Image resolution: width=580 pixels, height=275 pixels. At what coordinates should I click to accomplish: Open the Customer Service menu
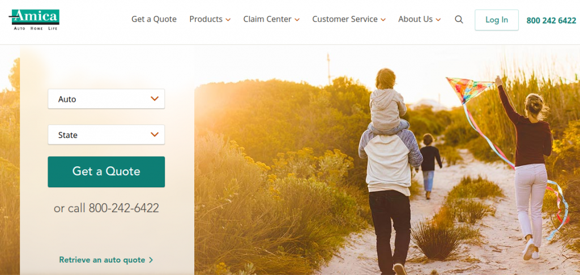pos(349,19)
